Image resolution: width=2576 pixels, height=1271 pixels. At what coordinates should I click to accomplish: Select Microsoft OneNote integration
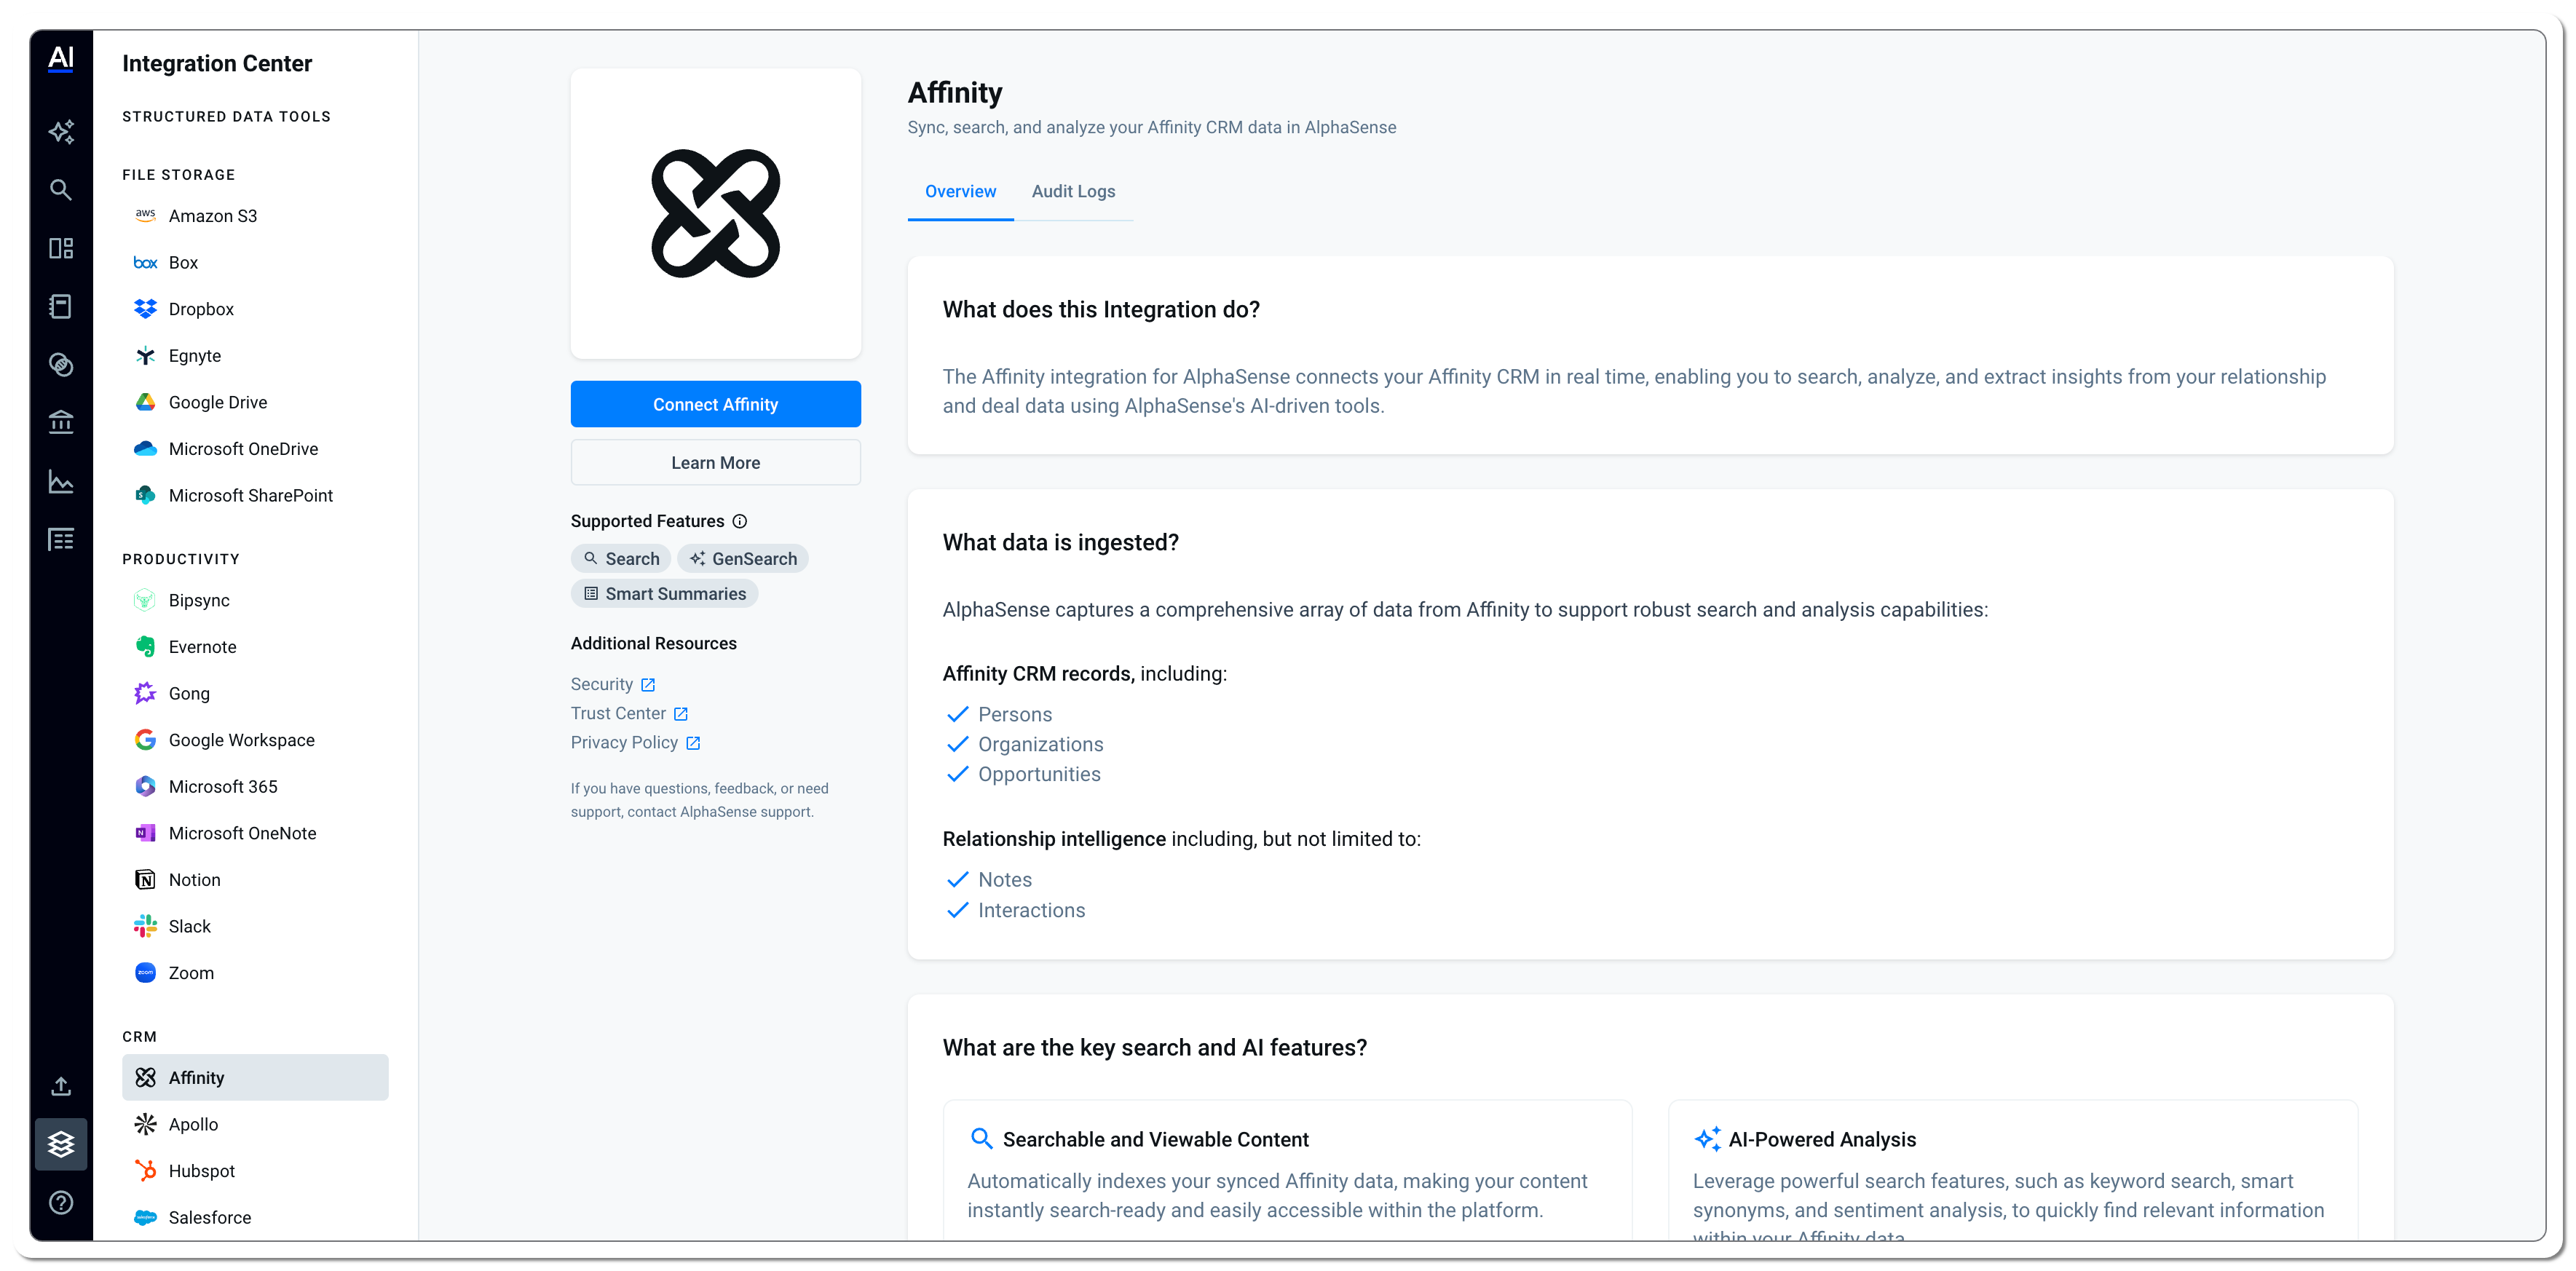point(255,833)
